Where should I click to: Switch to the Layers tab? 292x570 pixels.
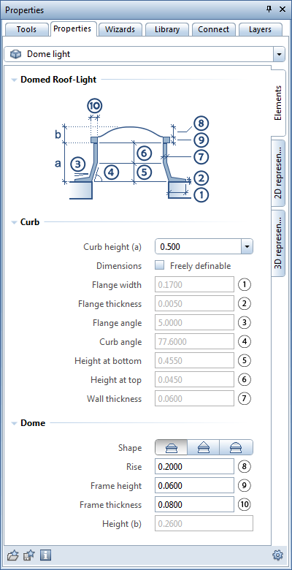pyautogui.click(x=260, y=29)
